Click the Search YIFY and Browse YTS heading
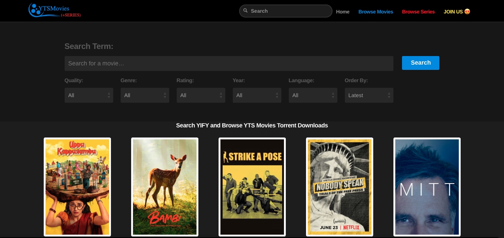 pyautogui.click(x=252, y=126)
